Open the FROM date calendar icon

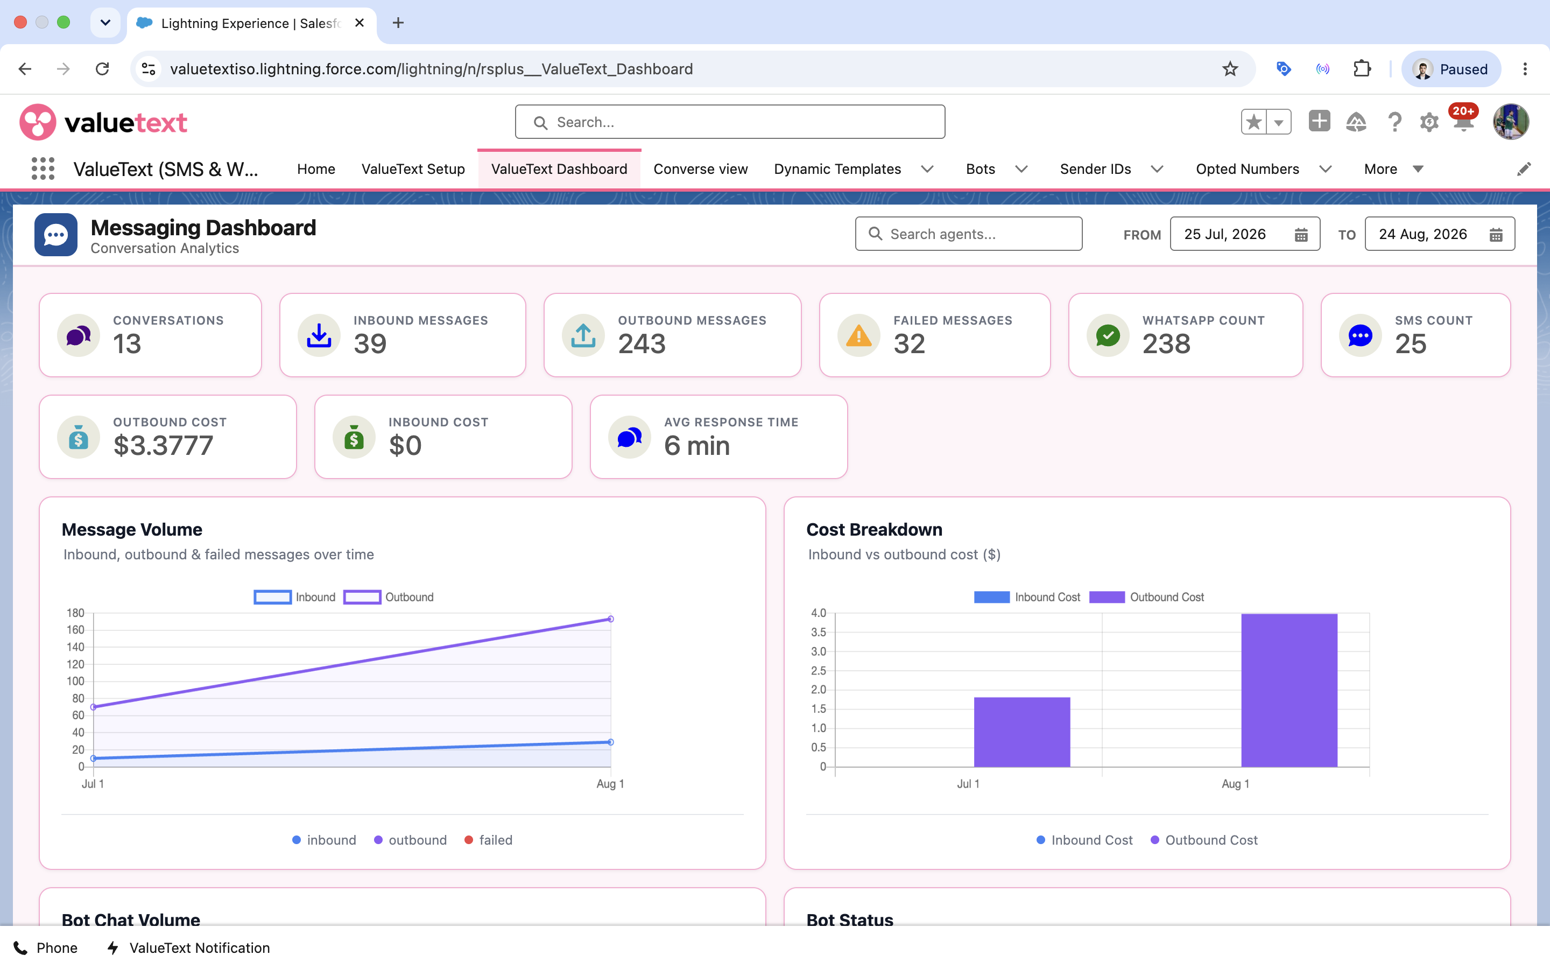click(1301, 235)
